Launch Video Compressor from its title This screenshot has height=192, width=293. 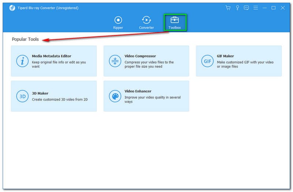coord(140,56)
